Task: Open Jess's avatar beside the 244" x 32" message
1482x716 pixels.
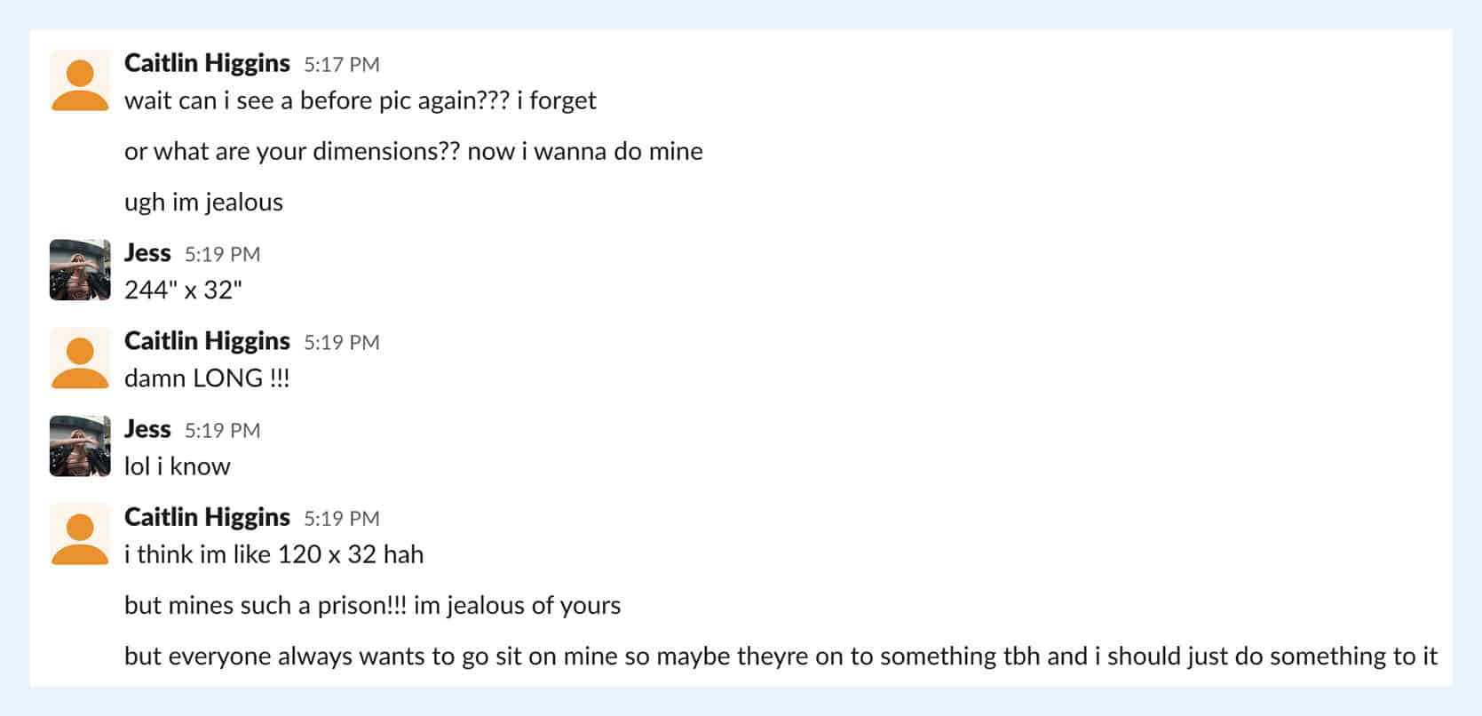Action: (x=80, y=270)
